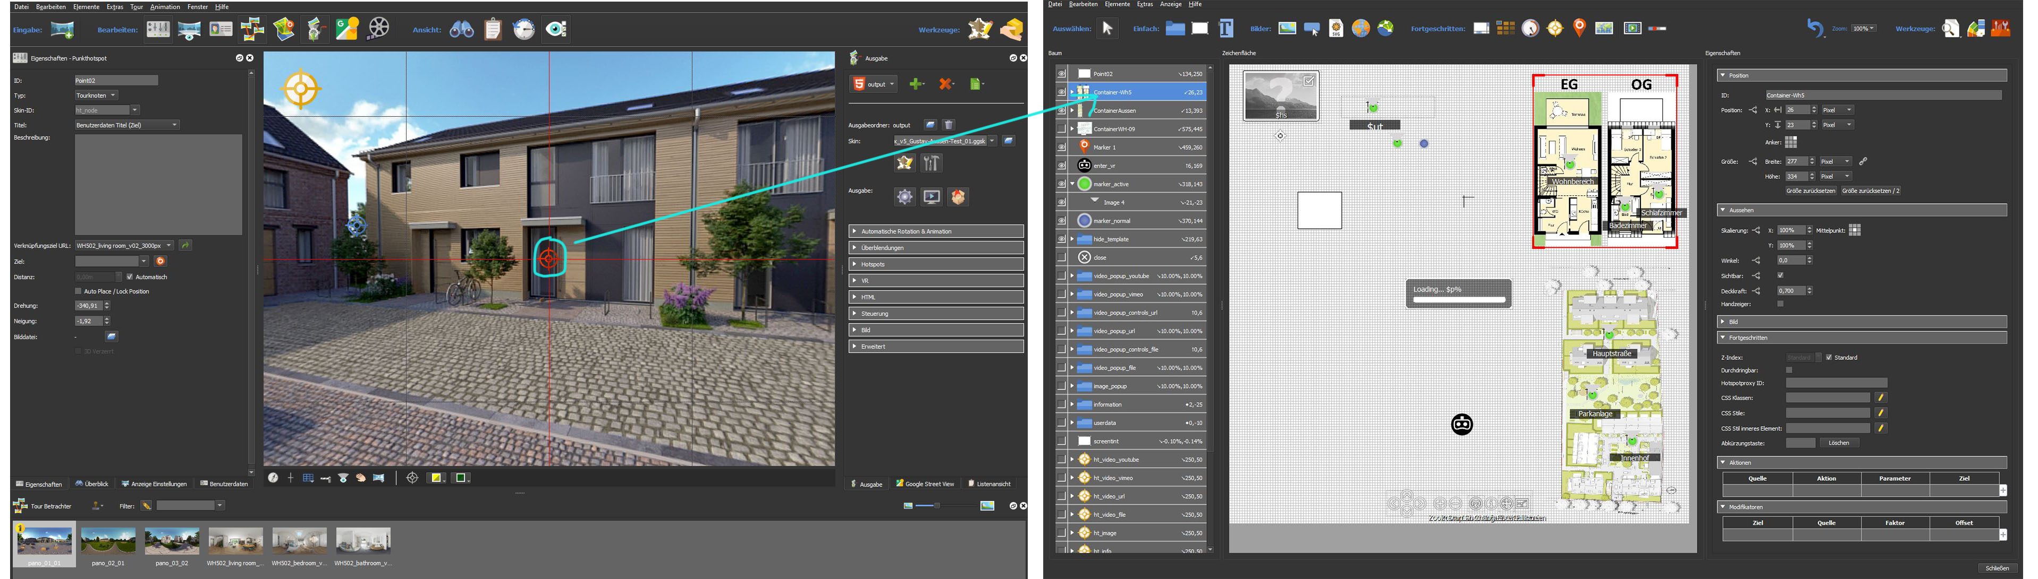Expand the Hotspots section

pos(936,264)
